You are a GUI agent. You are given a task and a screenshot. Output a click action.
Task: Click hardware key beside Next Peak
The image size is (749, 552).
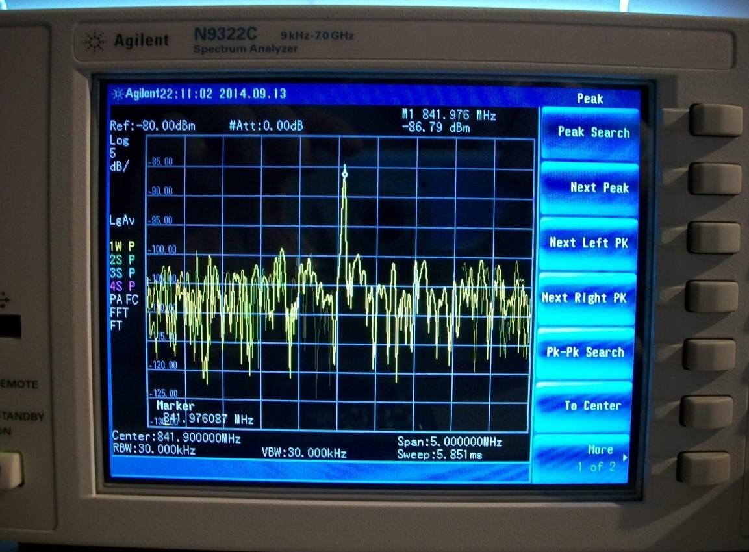(715, 178)
